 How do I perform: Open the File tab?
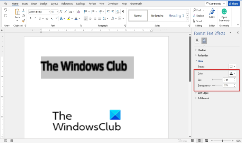(x=5, y=4)
